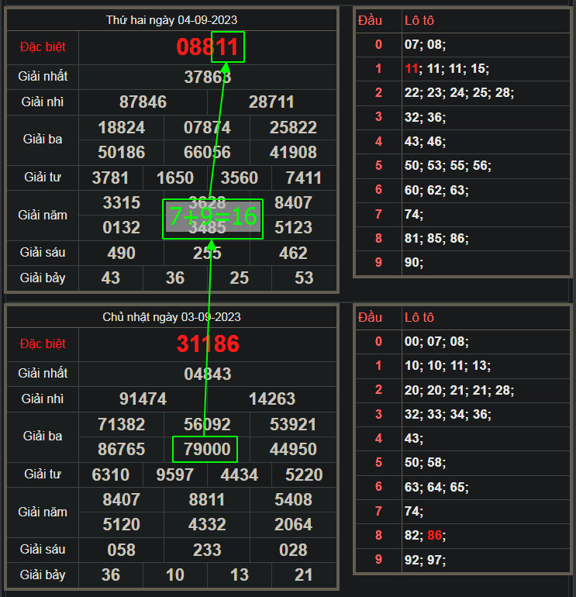This screenshot has height=597, width=576.
Task: Click the green 7+9=16 annotation box
Action: pyautogui.click(x=212, y=218)
